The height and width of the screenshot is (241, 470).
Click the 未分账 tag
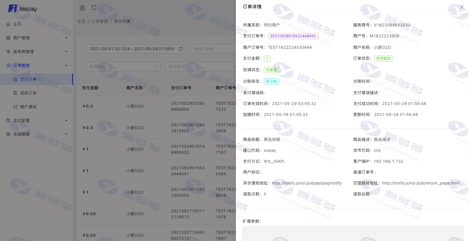pyautogui.click(x=271, y=81)
